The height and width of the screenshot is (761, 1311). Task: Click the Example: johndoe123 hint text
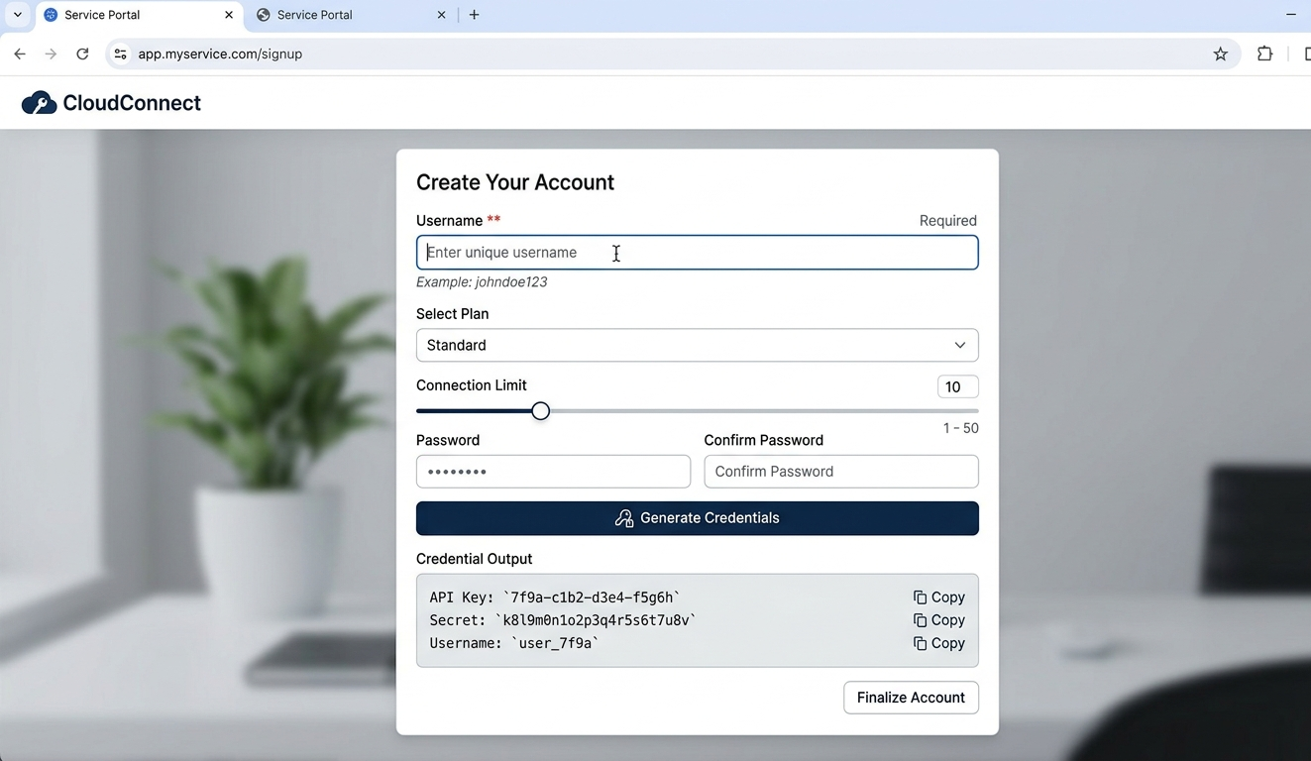[482, 282]
